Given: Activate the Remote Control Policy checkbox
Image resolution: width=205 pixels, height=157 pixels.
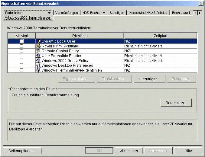Looking at the screenshot, I should [21, 51].
